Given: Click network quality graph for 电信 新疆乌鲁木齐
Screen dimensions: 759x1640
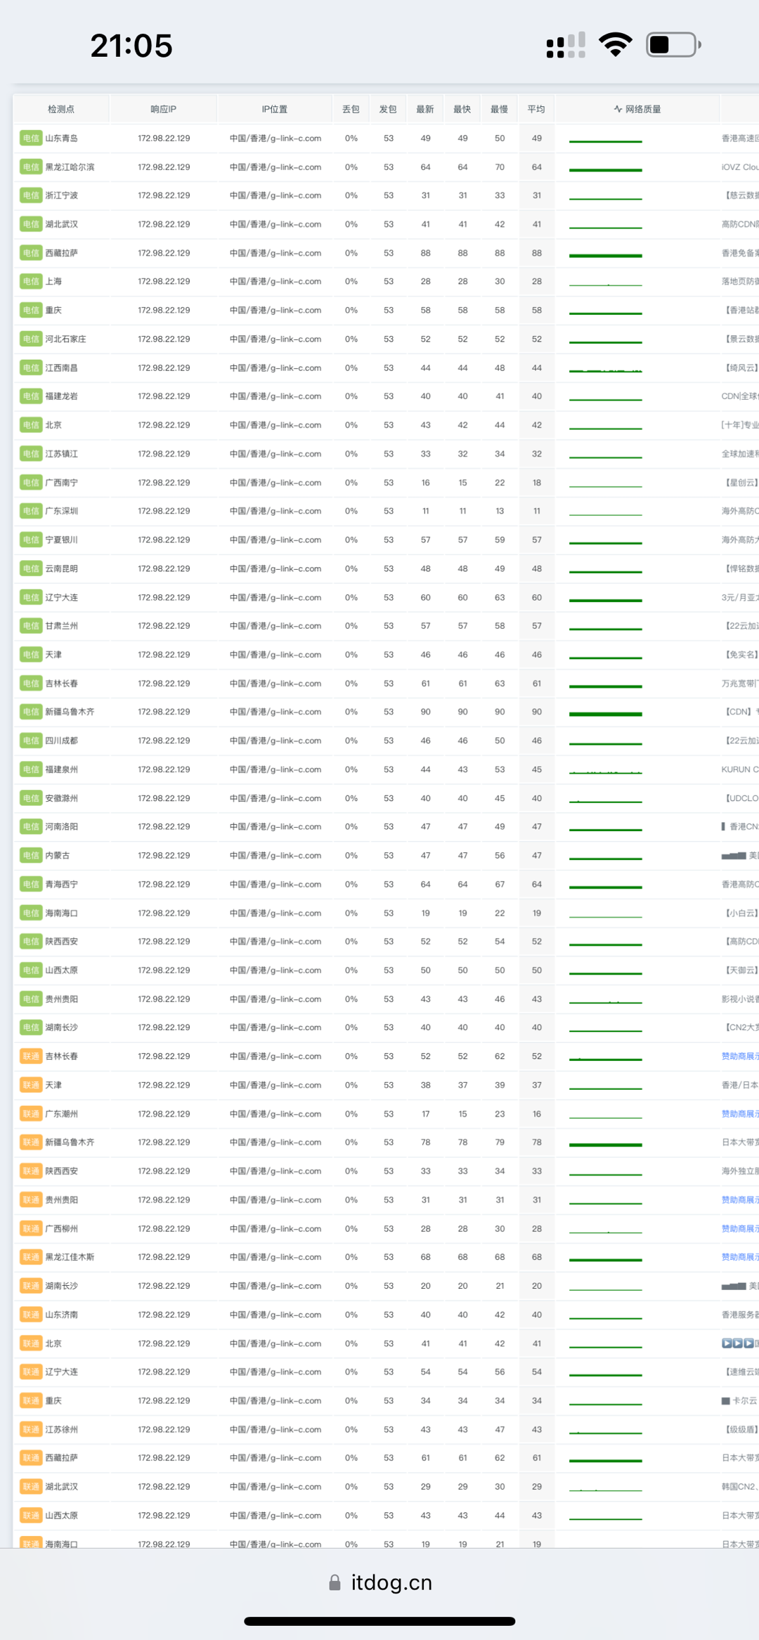Looking at the screenshot, I should [605, 713].
